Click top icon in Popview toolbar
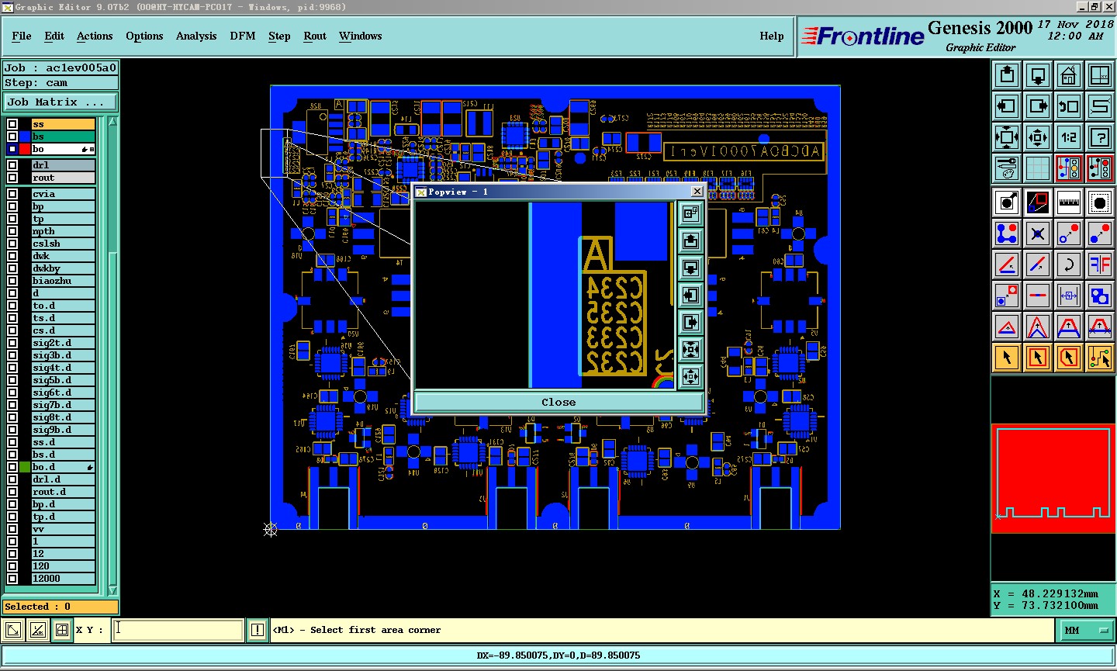This screenshot has height=671, width=1117. [690, 213]
